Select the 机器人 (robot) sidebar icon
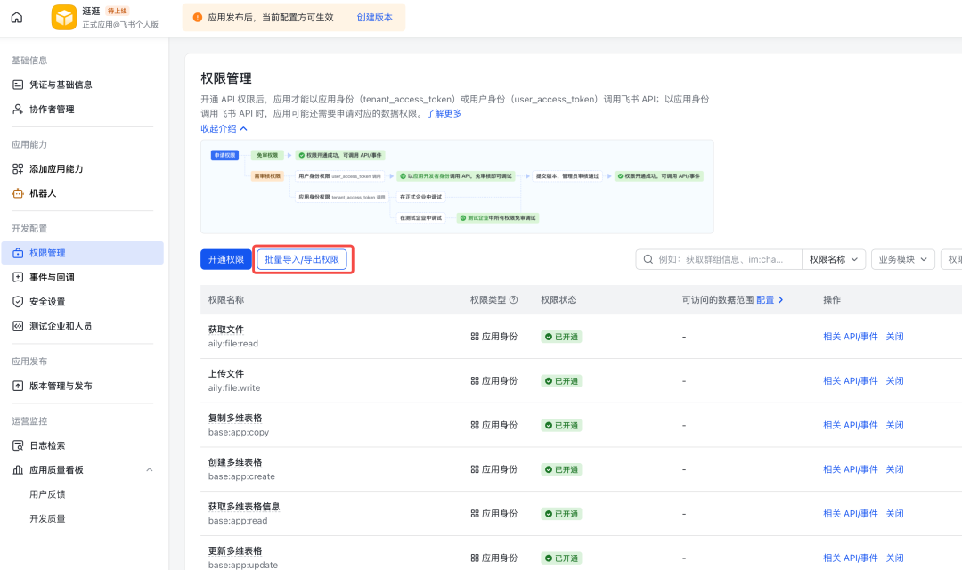Viewport: 962px width, 570px height. click(19, 192)
